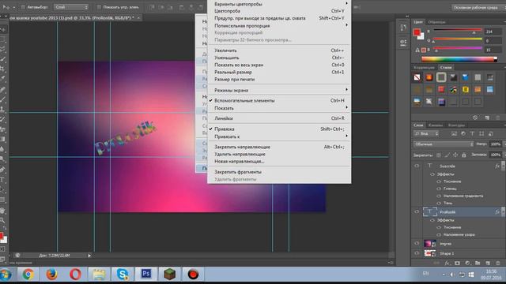
Task: Click the Photoshop taskbar icon
Action: [x=145, y=274]
